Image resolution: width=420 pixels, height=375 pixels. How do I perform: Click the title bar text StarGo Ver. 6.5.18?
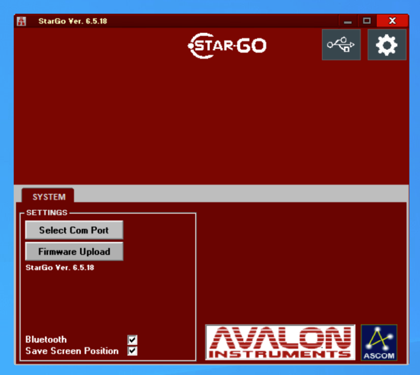(x=72, y=21)
